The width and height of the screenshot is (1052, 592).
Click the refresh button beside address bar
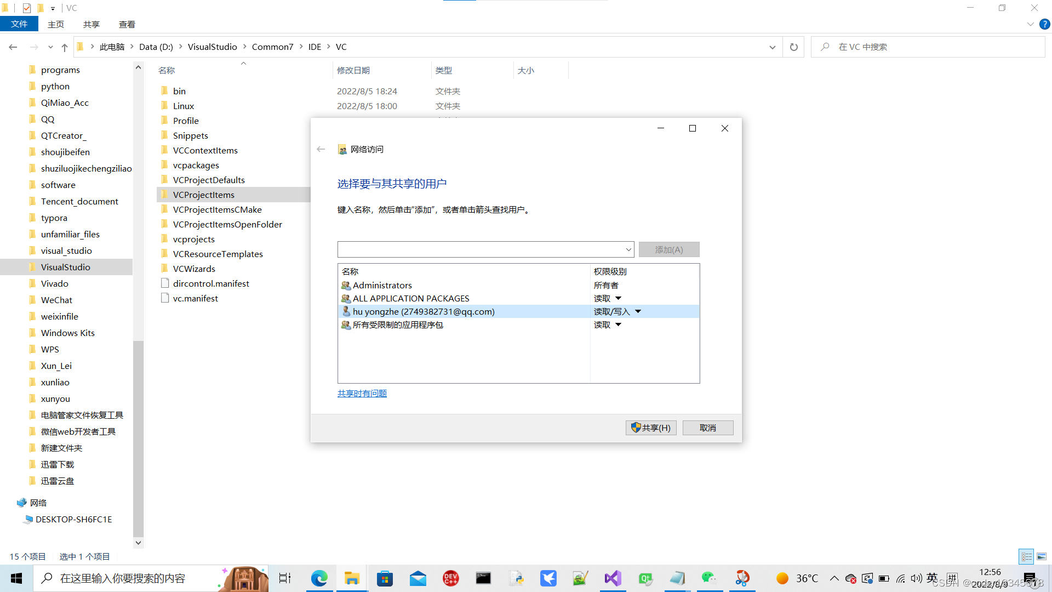[x=793, y=47]
